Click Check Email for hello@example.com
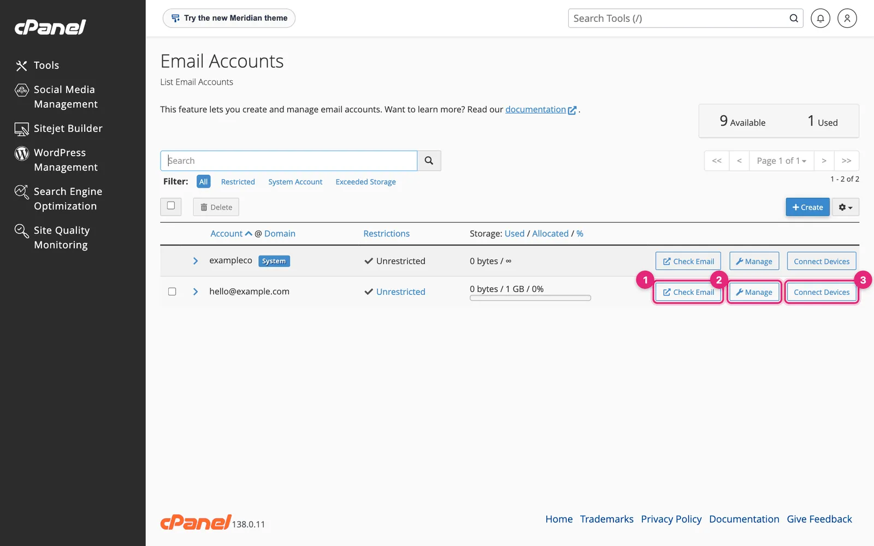Image resolution: width=874 pixels, height=546 pixels. point(688,292)
